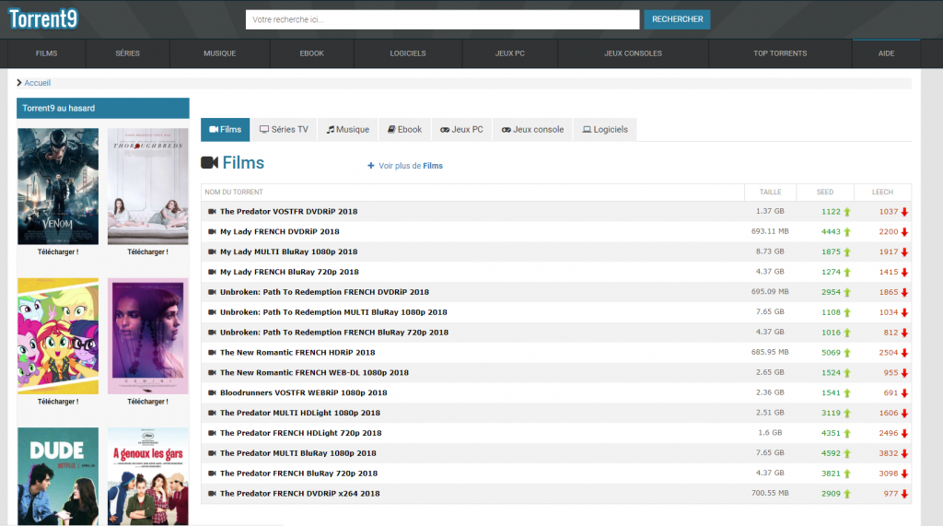Viewport: 943px width, 526px height.
Task: Click the camera icon beside The New Romantic FRENCH HDRiP
Action: click(x=212, y=353)
